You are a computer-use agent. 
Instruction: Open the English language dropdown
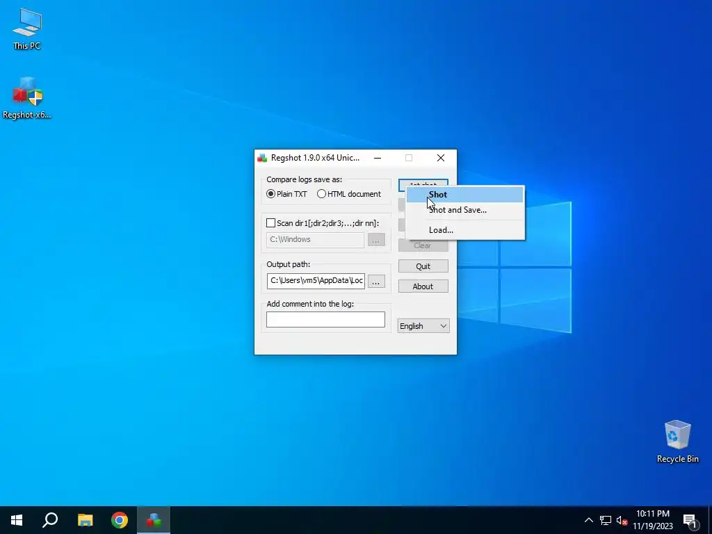423,326
